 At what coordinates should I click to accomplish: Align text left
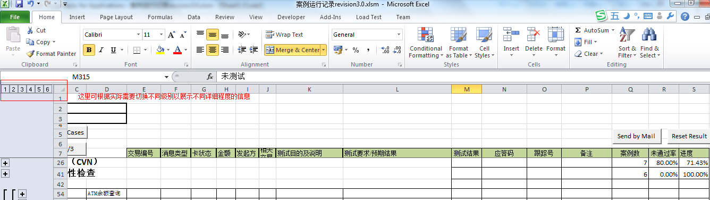coord(200,50)
